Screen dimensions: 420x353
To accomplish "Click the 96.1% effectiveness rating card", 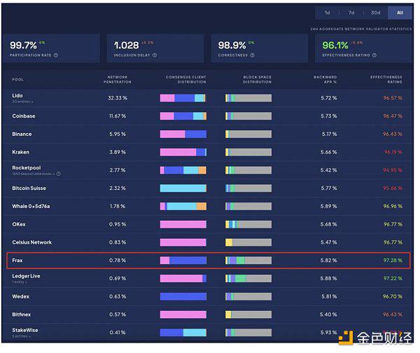I will tap(364, 48).
